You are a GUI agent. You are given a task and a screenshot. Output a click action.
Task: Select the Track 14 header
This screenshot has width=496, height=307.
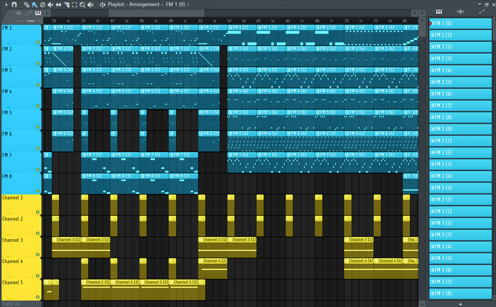click(21, 304)
